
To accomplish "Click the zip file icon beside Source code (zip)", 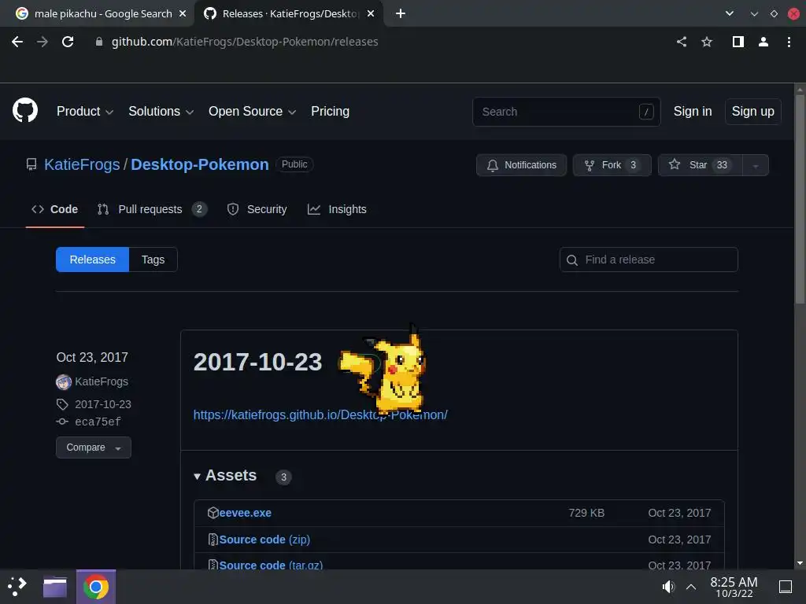I will tap(213, 540).
